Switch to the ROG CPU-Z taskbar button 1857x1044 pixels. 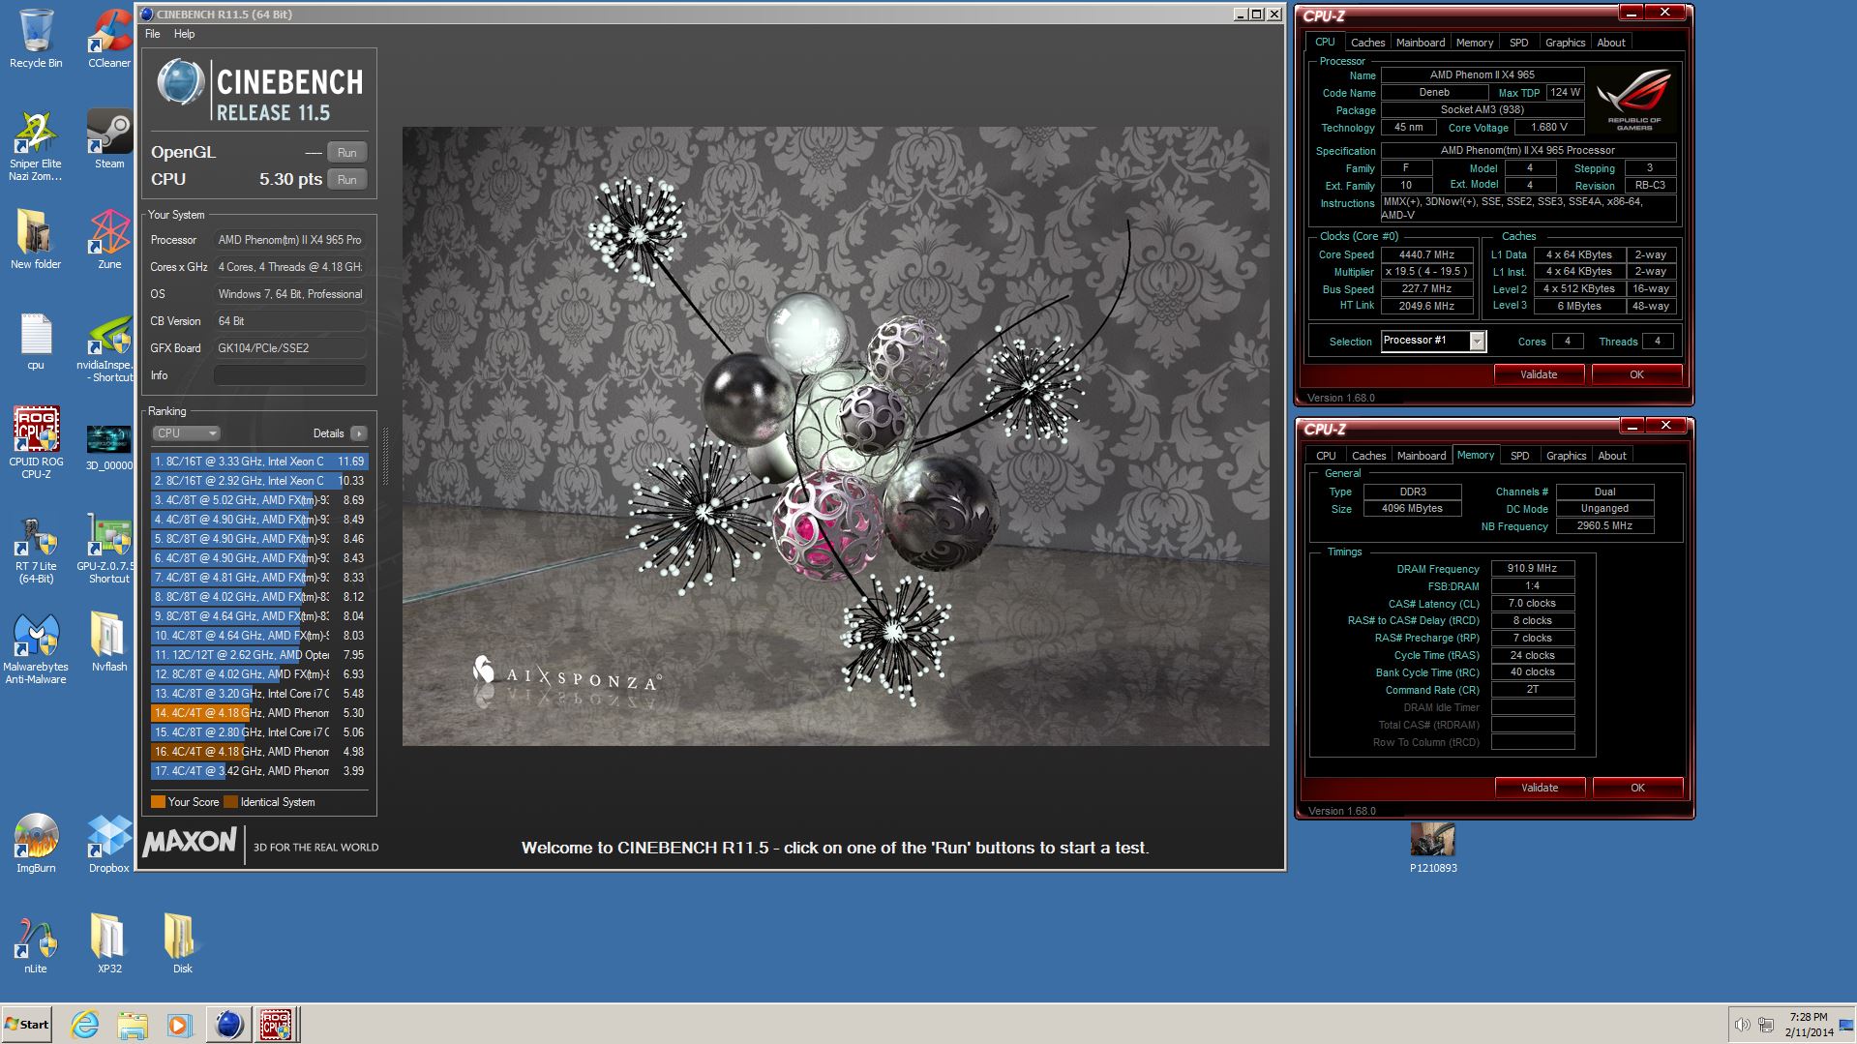(x=277, y=1024)
